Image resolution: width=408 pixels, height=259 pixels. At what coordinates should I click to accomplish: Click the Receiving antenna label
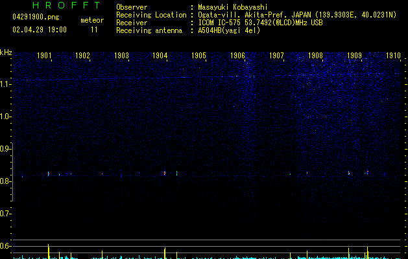point(149,30)
